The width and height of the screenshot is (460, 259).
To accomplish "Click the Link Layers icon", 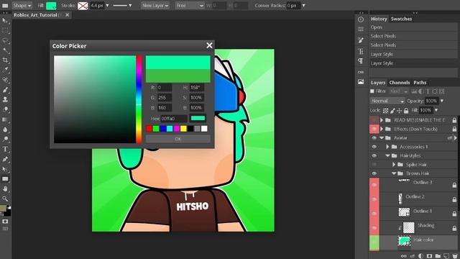I will coord(404,256).
